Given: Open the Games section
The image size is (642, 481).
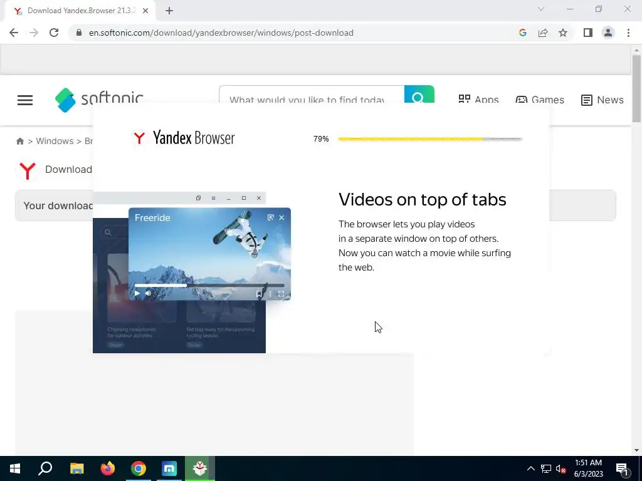Looking at the screenshot, I should (x=540, y=100).
